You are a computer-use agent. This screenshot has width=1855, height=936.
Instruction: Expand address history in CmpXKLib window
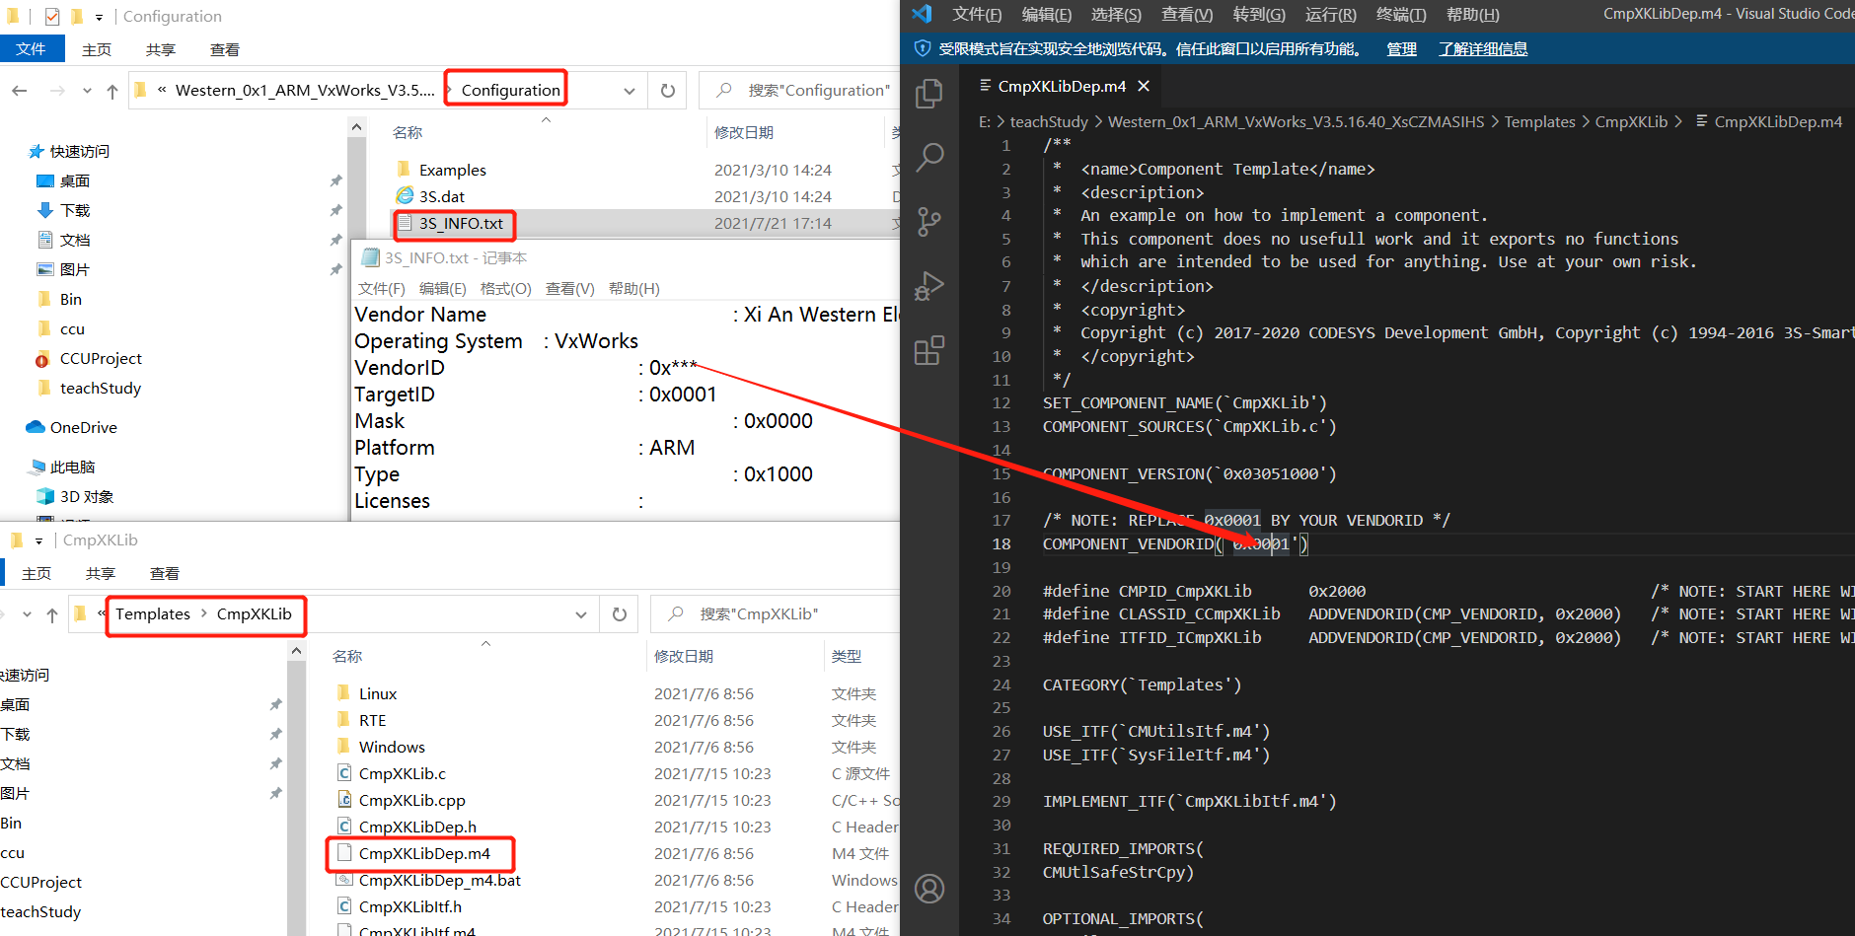tap(581, 614)
